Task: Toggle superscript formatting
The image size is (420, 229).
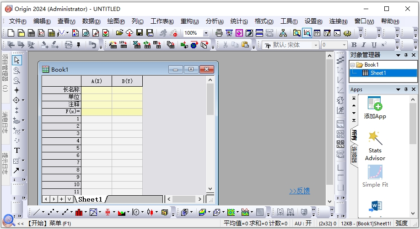Action: click(384, 45)
